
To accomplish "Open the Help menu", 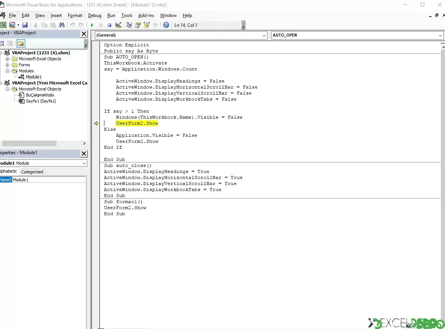I will [187, 15].
